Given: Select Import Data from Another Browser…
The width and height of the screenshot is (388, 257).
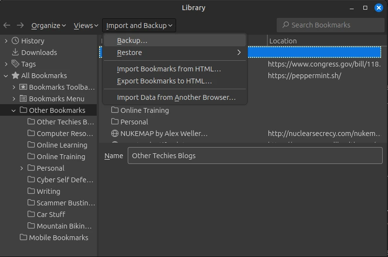Looking at the screenshot, I should pos(175,97).
